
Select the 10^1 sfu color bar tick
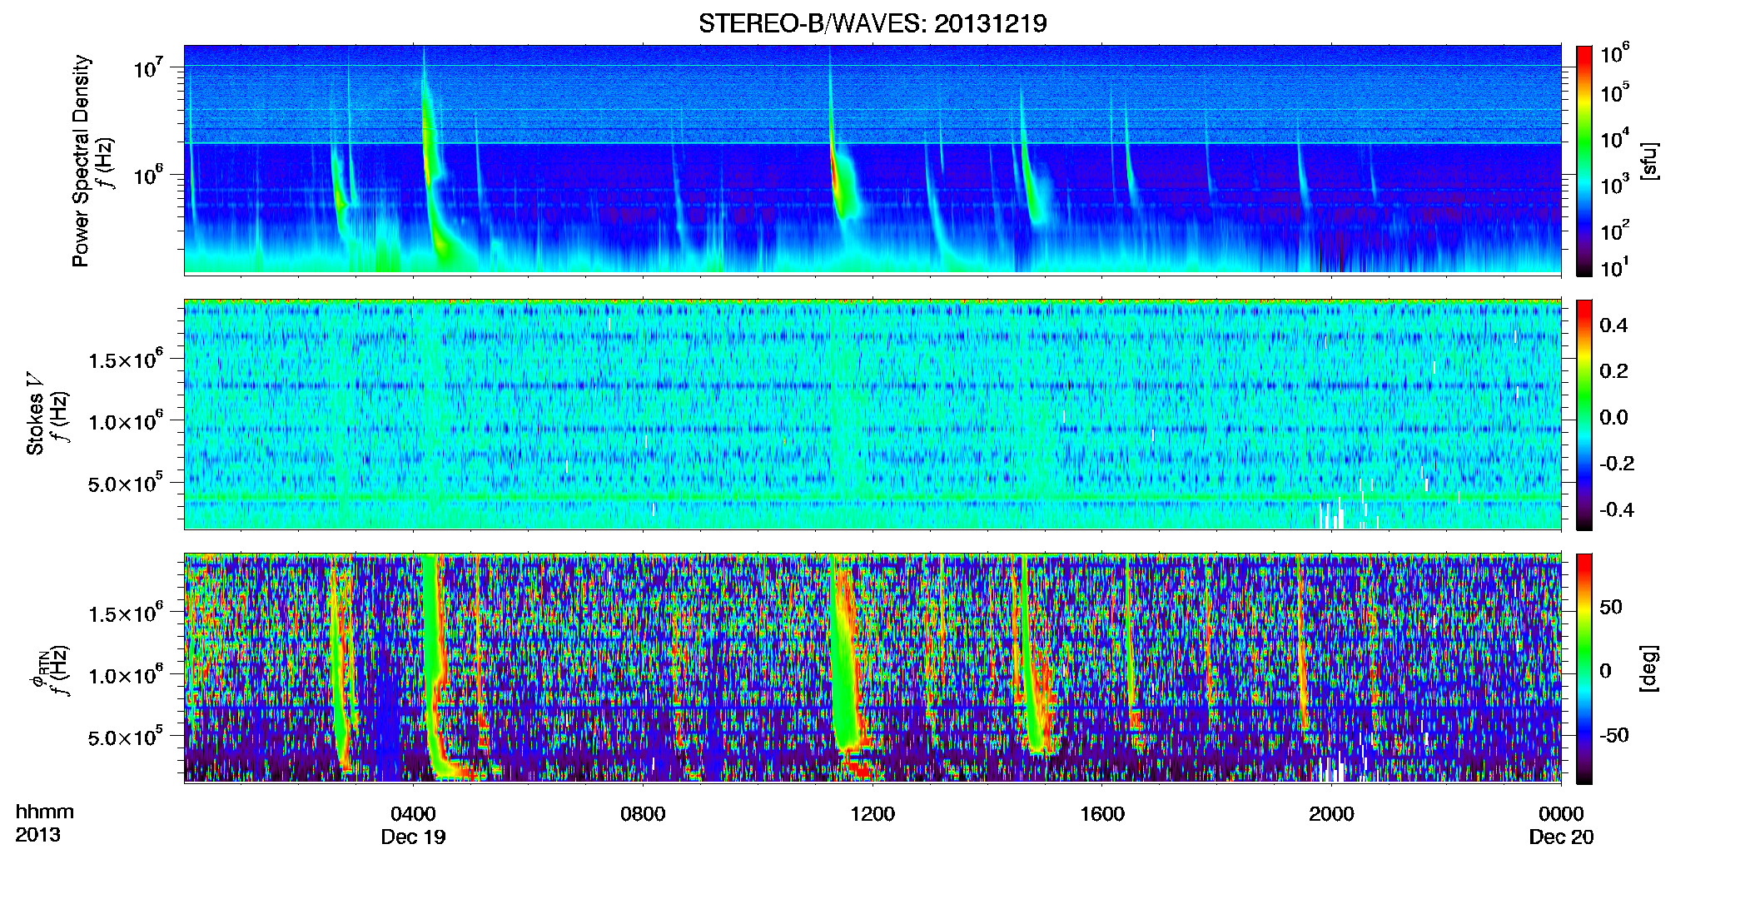(x=1614, y=267)
